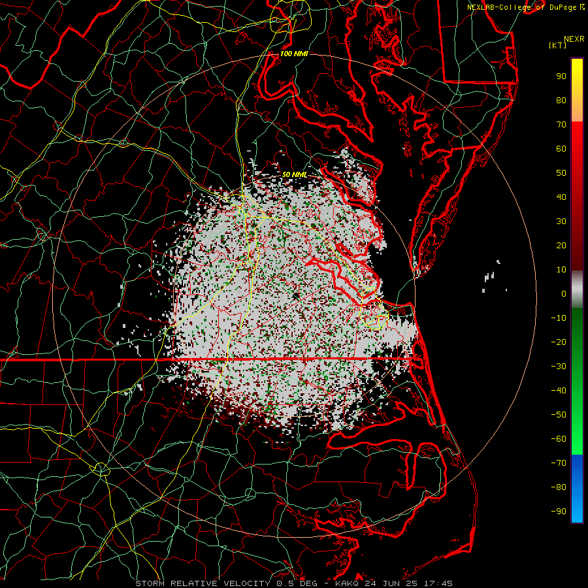Click the -20 value on the velocity scale
Viewport: 588px width, 588px height.
(559, 342)
